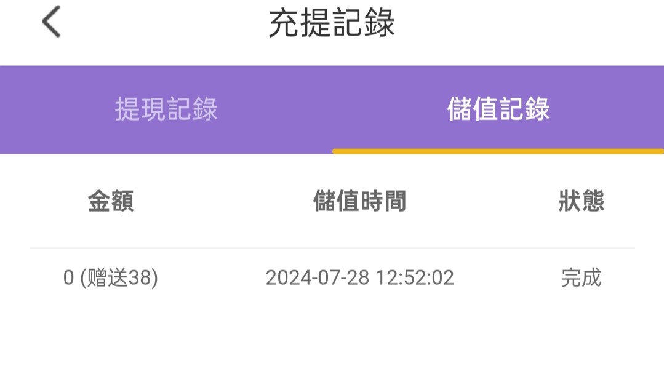The height and width of the screenshot is (382, 664).
Task: Click the date 2024-07-28 in the record
Action: click(x=317, y=278)
